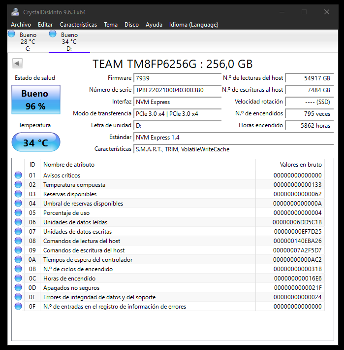The width and height of the screenshot is (344, 350).
Task: Click status orb of Horas de encendido row
Action: [x=18, y=279]
